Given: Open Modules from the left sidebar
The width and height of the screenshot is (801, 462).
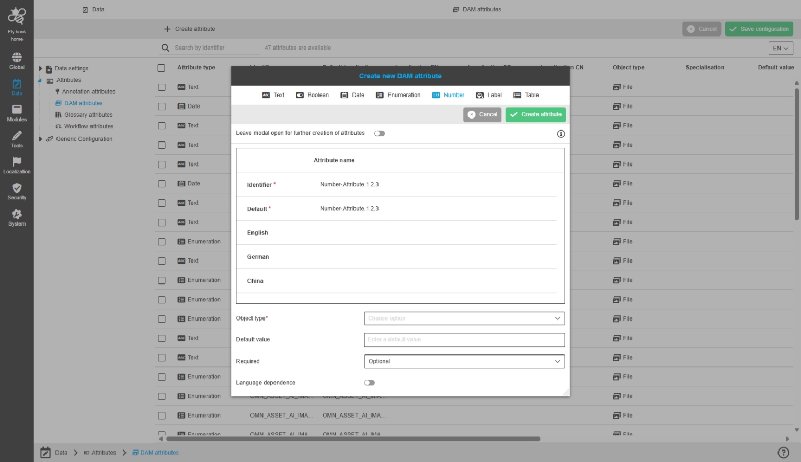Looking at the screenshot, I should click(17, 113).
